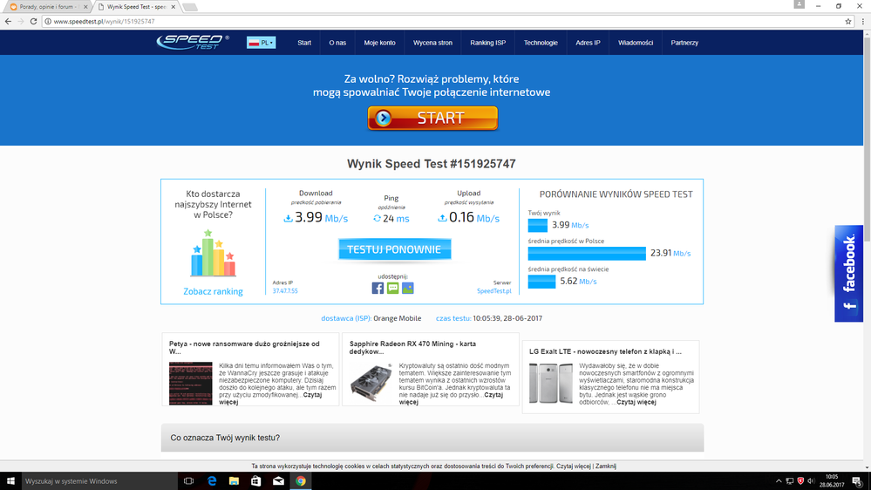Open LG Exalt LTE article title
Image resolution: width=871 pixels, height=490 pixels.
pyautogui.click(x=605, y=351)
